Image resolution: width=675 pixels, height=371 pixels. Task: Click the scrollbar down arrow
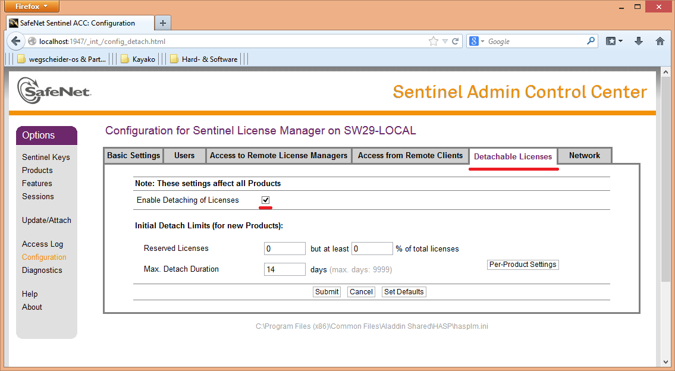click(665, 361)
